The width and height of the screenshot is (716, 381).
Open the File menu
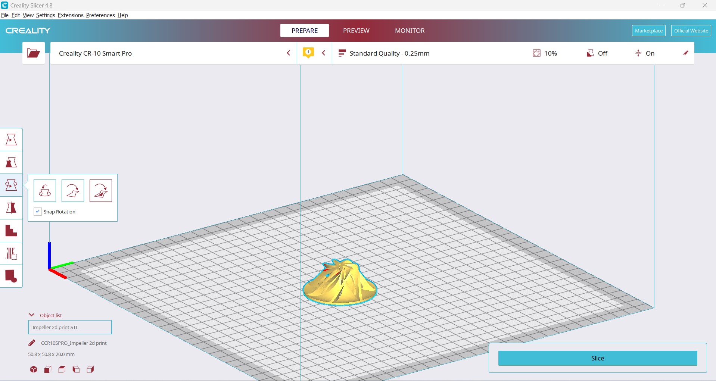[x=5, y=15]
